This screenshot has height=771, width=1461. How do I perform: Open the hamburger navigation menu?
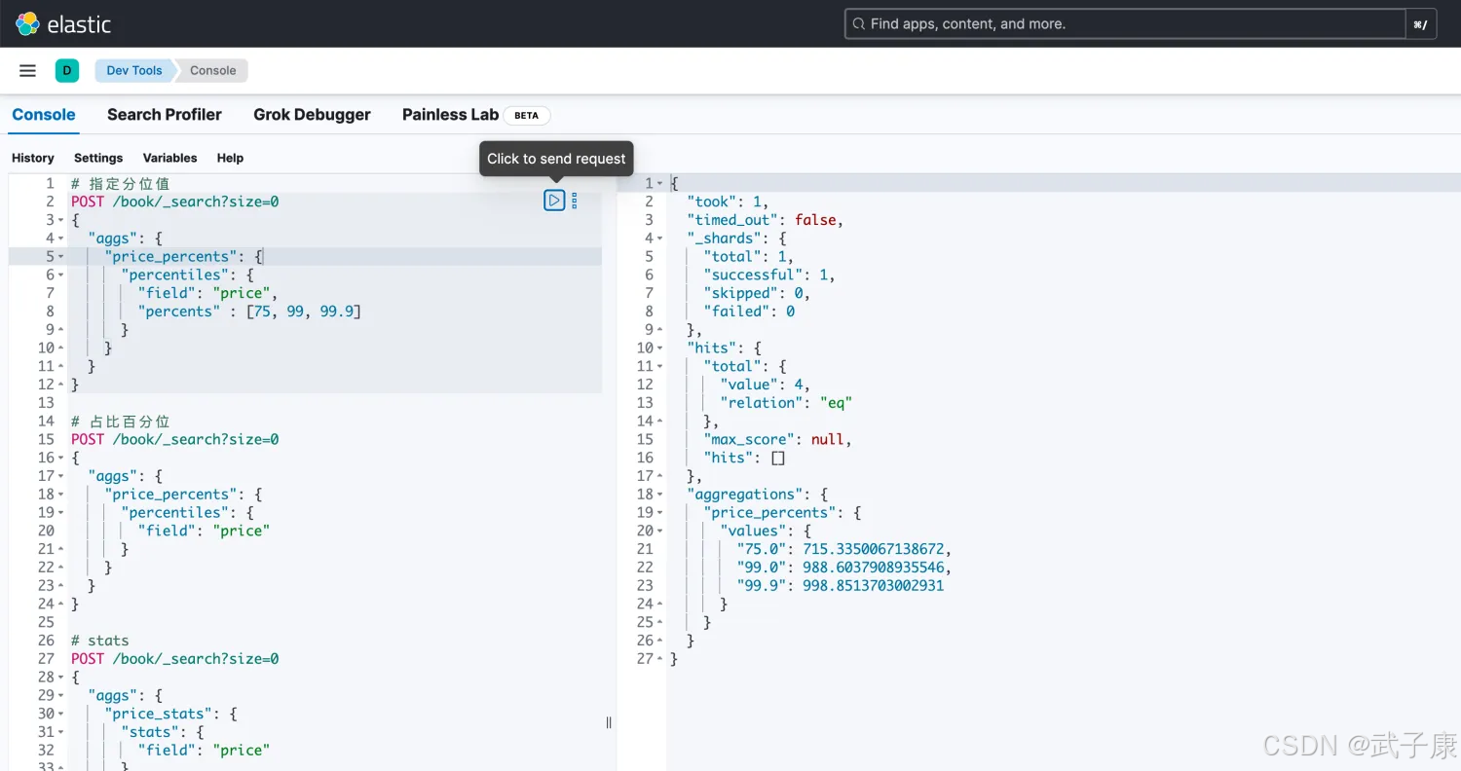click(28, 70)
